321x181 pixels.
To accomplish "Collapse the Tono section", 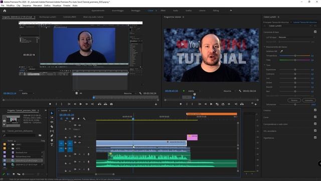I will pyautogui.click(x=264, y=65).
